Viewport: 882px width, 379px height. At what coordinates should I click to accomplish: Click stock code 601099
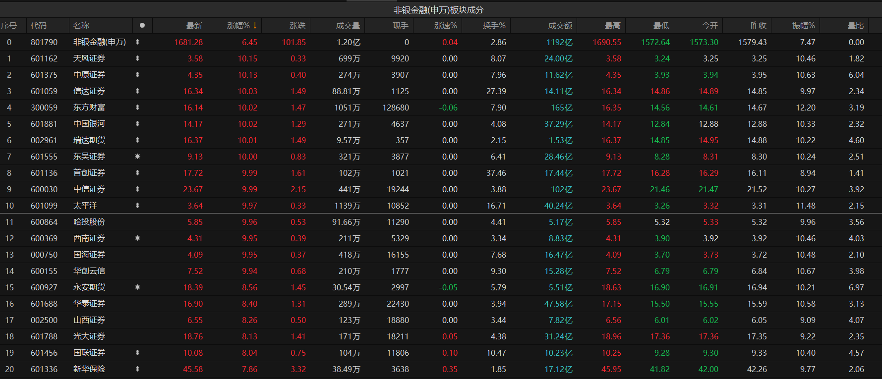point(44,206)
